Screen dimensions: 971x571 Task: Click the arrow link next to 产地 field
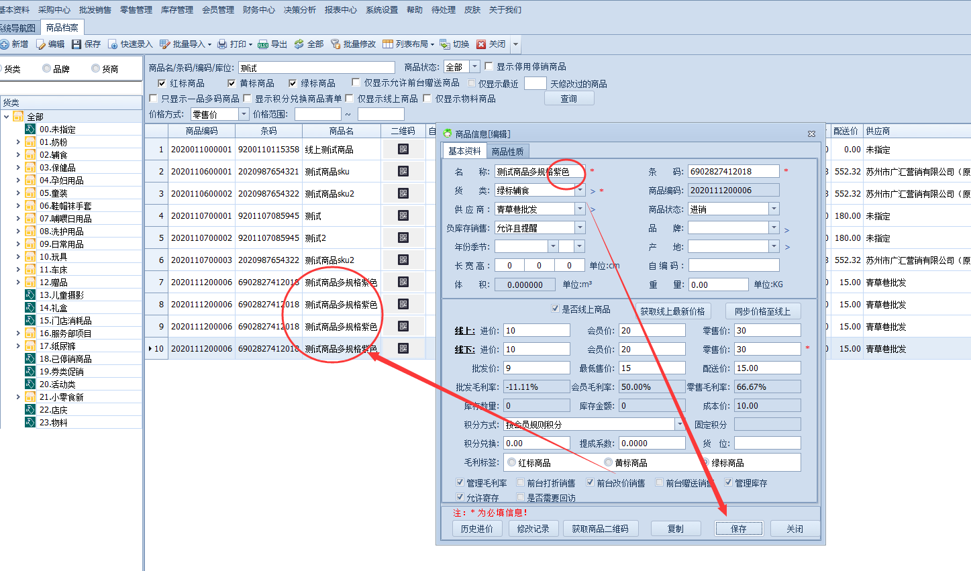(x=787, y=248)
